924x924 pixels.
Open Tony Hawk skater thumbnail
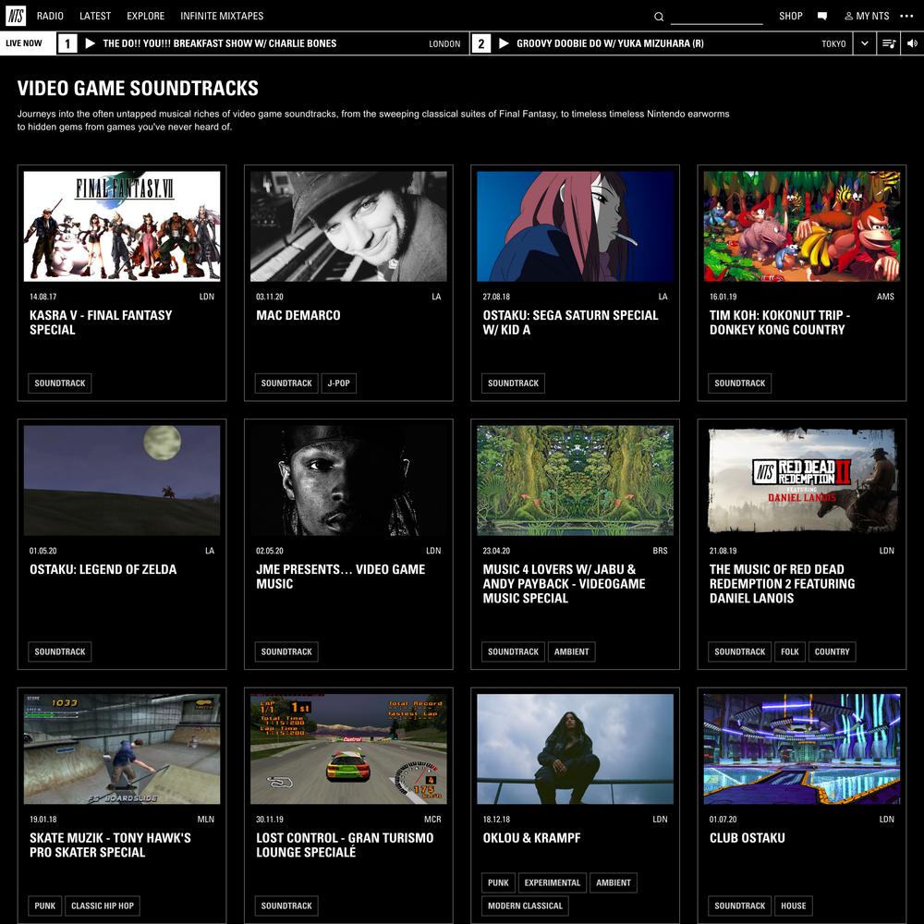[122, 749]
